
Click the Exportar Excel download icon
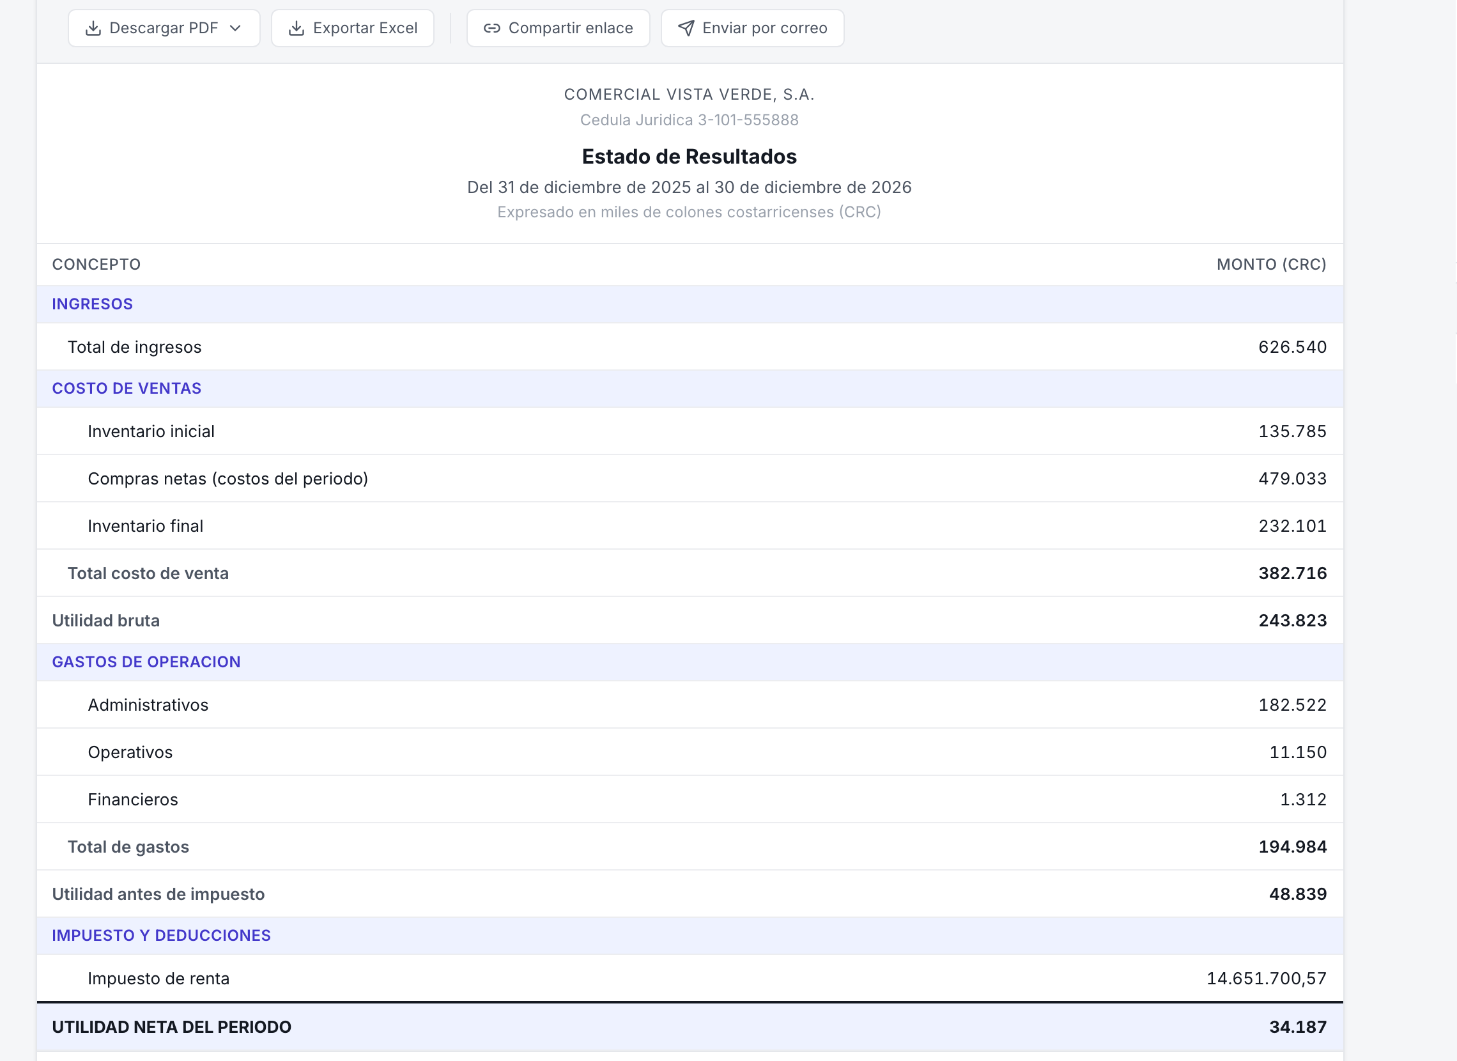(296, 28)
